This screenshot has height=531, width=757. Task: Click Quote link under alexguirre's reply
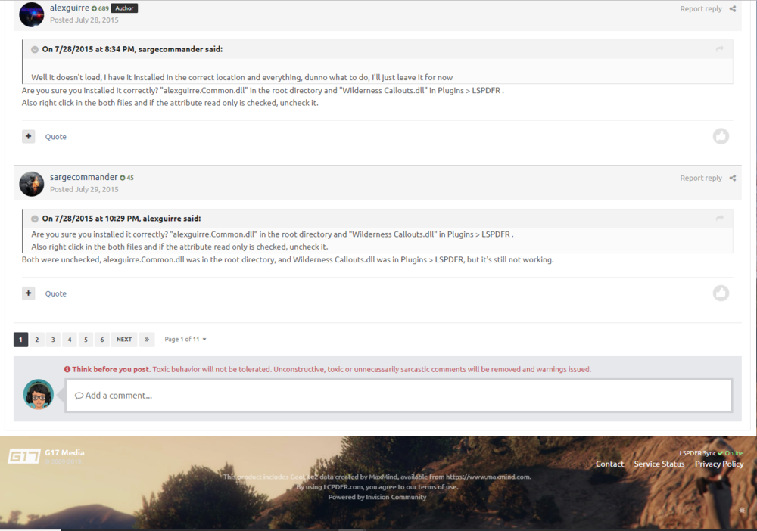(x=56, y=137)
